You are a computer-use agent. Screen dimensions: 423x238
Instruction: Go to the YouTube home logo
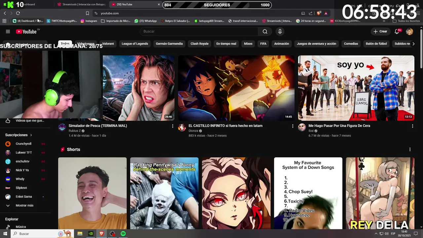(x=26, y=31)
